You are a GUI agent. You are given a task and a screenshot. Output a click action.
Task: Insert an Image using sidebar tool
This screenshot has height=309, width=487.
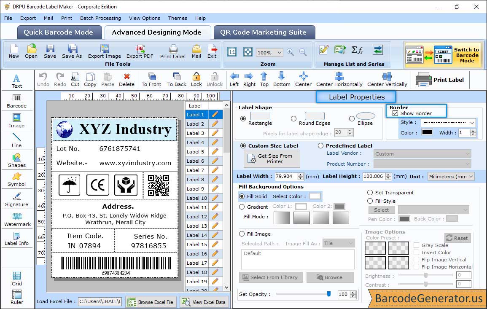point(17,121)
